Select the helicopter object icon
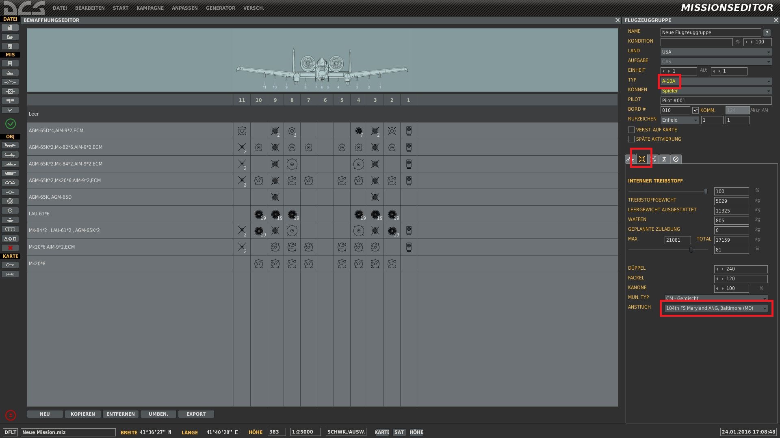780x438 pixels. coord(10,155)
